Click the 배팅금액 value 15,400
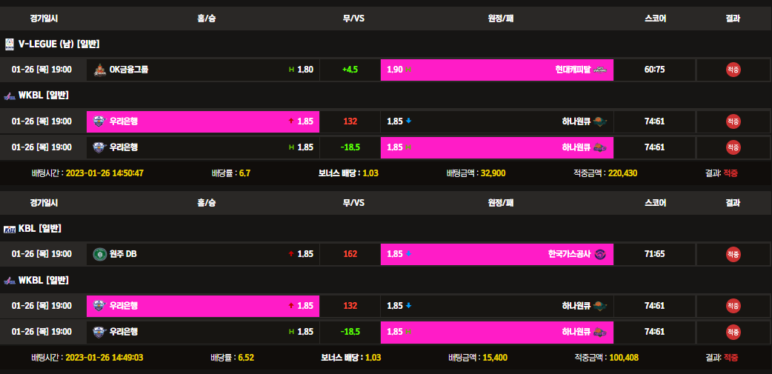This screenshot has height=374, width=772. (494, 358)
